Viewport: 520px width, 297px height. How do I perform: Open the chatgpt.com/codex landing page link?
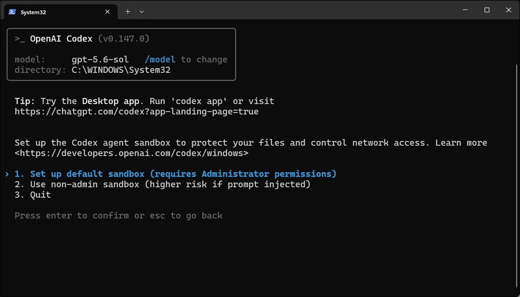click(136, 111)
